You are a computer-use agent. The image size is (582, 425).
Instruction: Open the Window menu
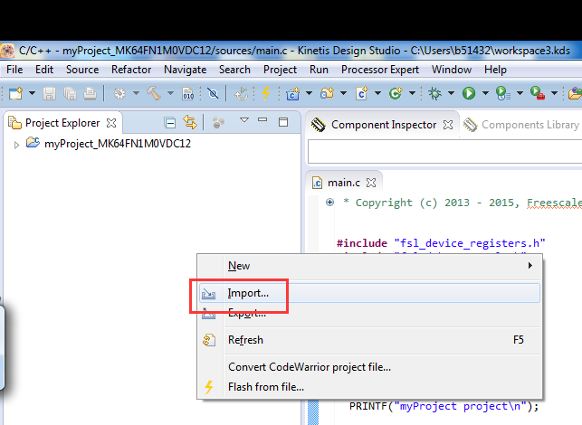(452, 70)
